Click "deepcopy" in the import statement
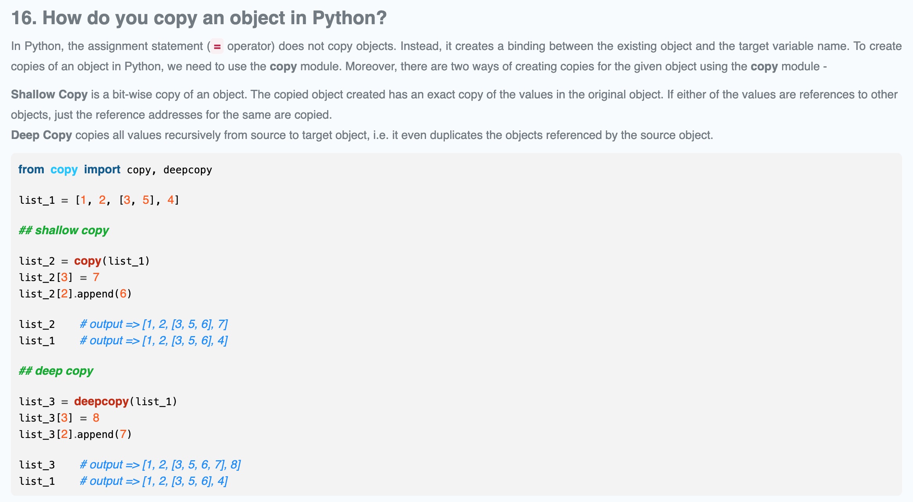Image resolution: width=913 pixels, height=502 pixels. pos(188,170)
